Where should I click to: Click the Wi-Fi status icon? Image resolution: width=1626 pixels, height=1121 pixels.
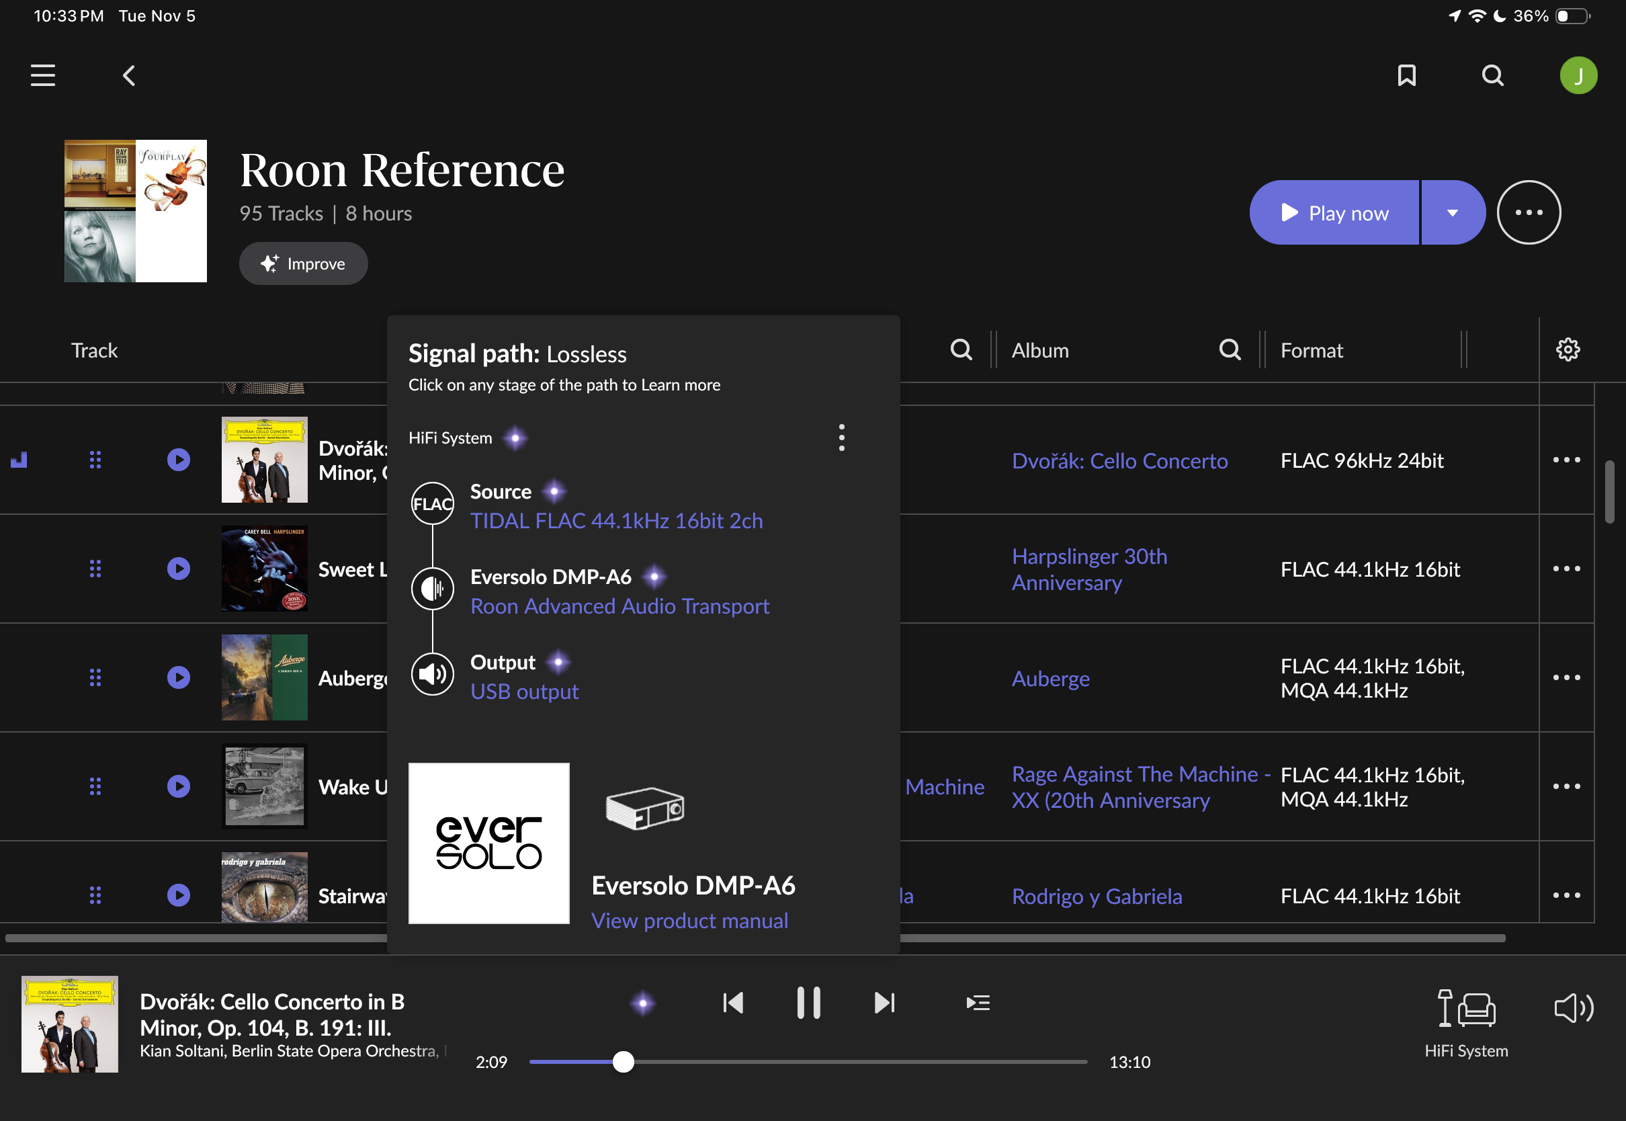pyautogui.click(x=1477, y=15)
